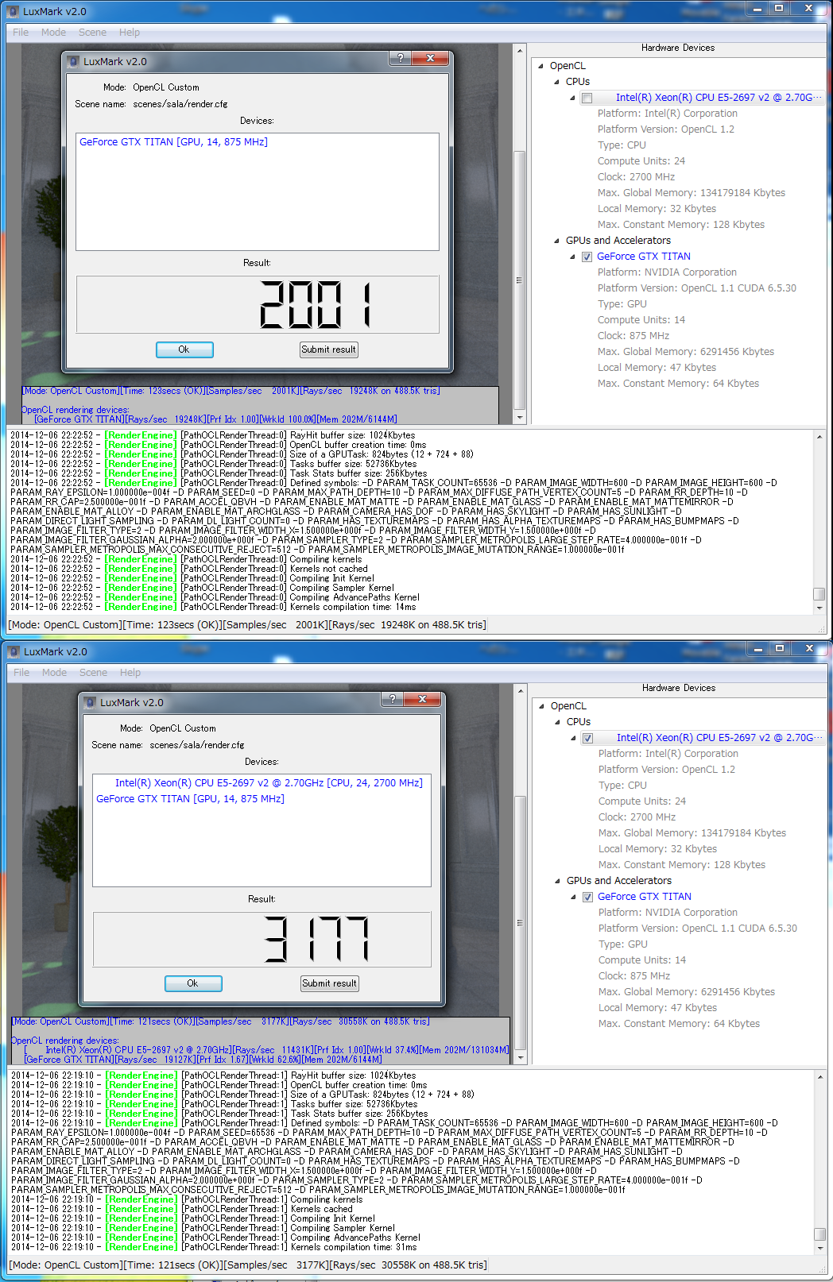The image size is (833, 1282).
Task: Click the LuxMark icon in the 3177 dialog title bar
Action: pos(89,702)
